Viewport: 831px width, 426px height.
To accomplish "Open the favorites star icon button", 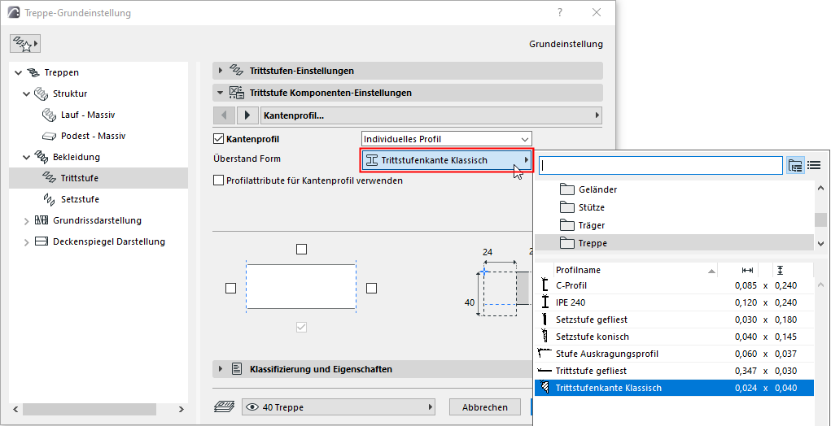I will pos(24,43).
